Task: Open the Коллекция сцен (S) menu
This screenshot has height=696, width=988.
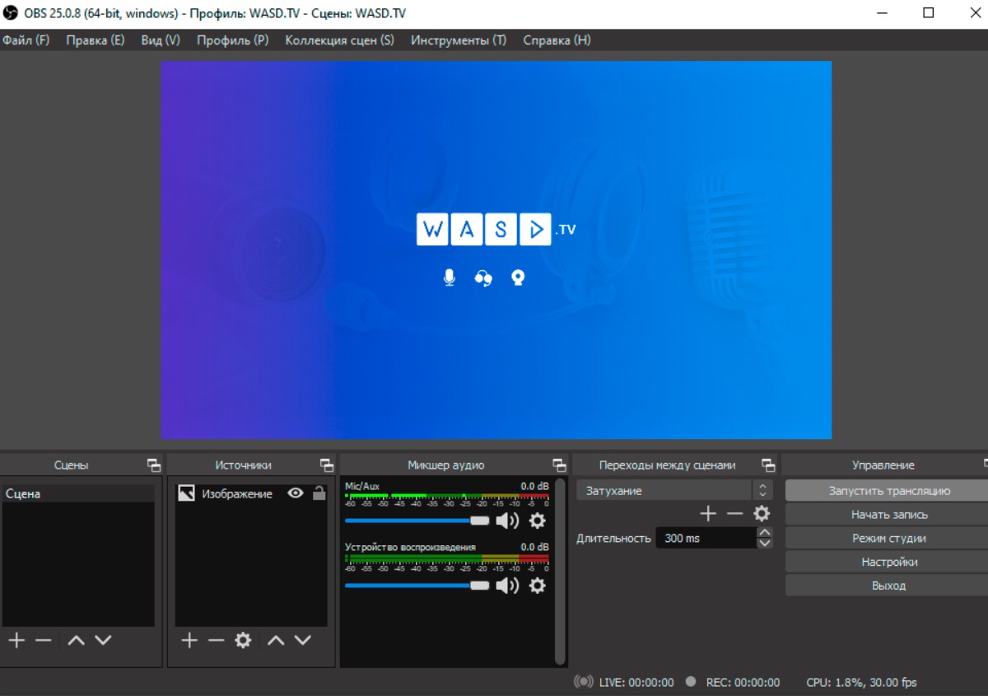Action: click(339, 40)
